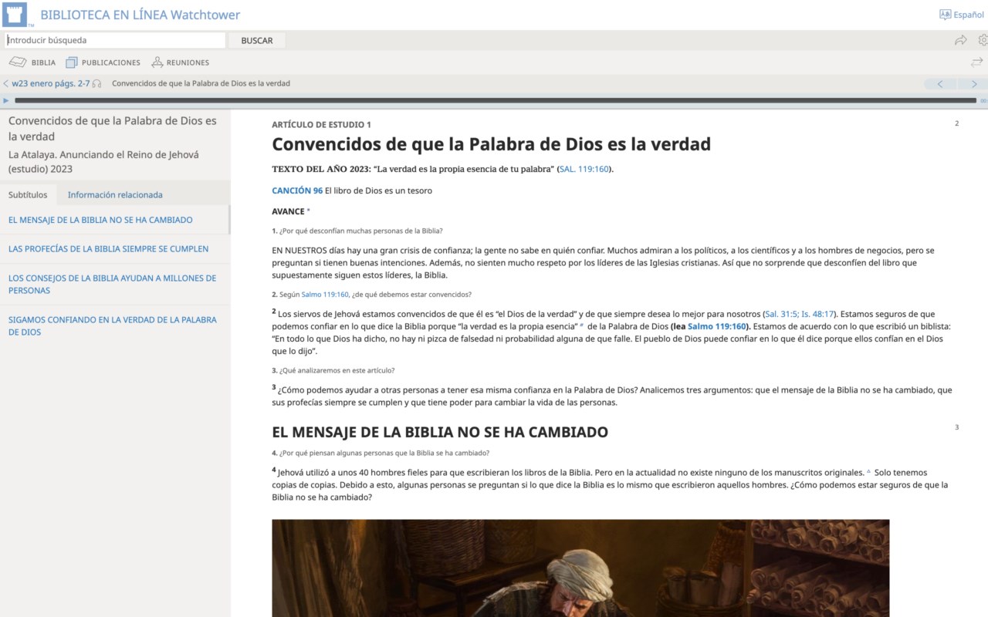Click the search input field

click(x=115, y=40)
